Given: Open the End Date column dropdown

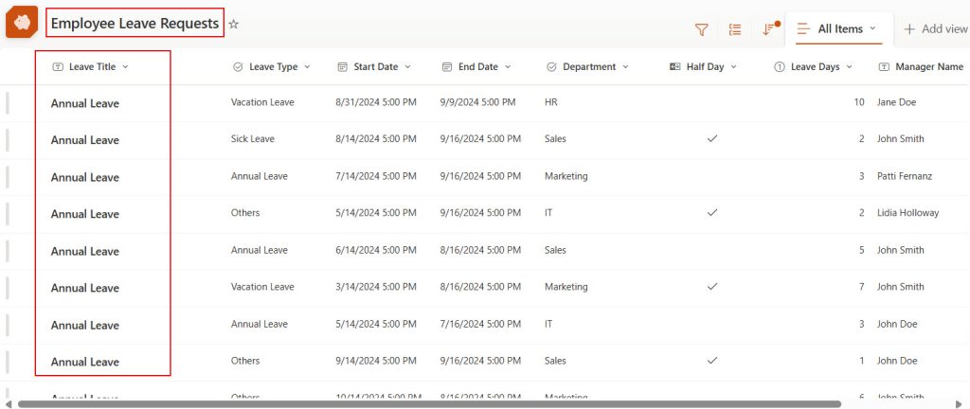Looking at the screenshot, I should [x=508, y=66].
